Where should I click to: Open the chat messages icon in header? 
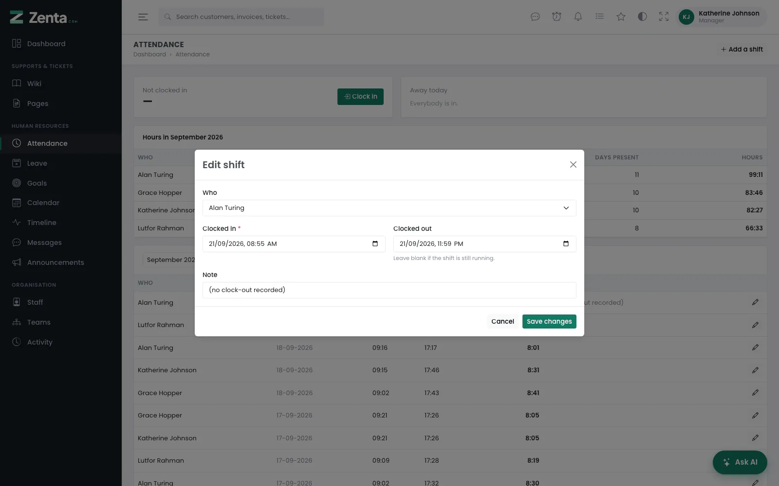535,17
